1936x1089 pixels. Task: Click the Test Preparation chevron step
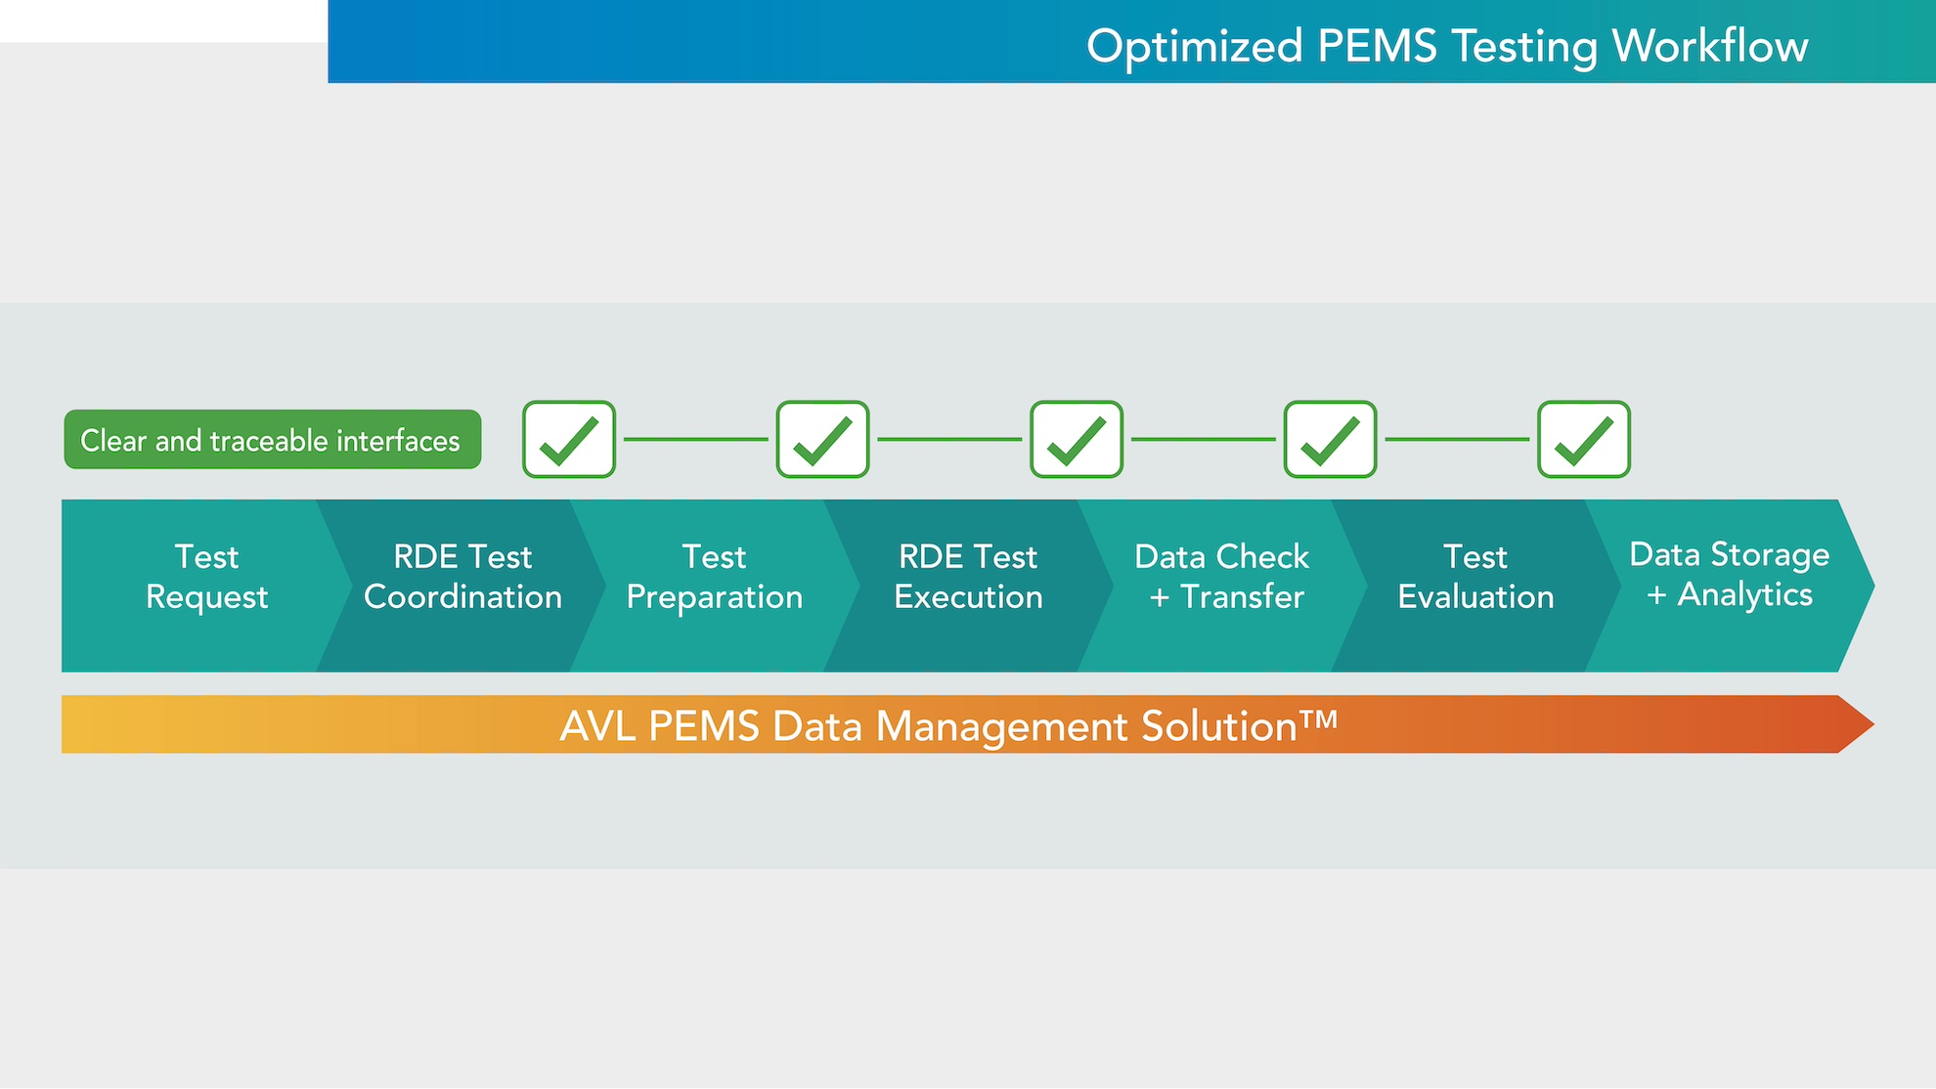click(x=715, y=586)
